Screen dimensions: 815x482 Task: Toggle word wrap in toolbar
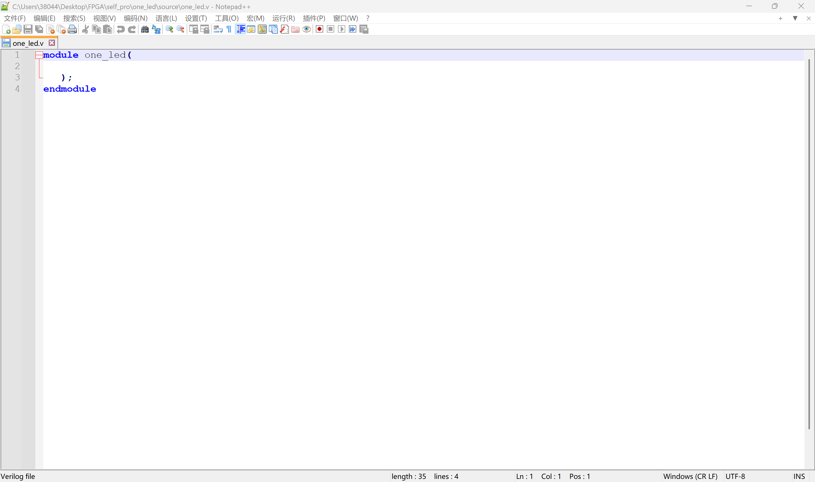218,29
